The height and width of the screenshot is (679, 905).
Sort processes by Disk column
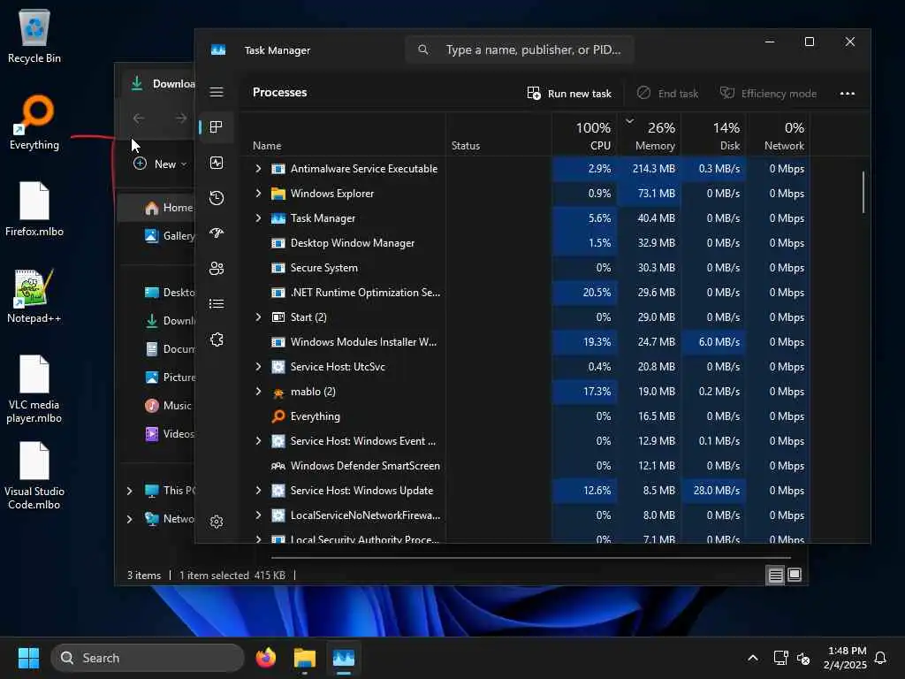click(714, 135)
